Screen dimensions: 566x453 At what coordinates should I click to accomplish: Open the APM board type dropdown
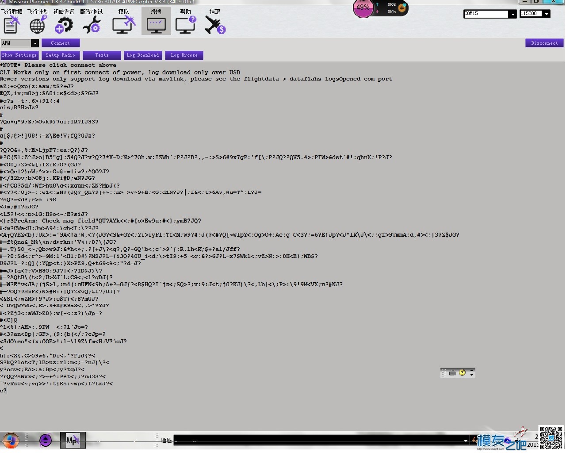click(34, 43)
